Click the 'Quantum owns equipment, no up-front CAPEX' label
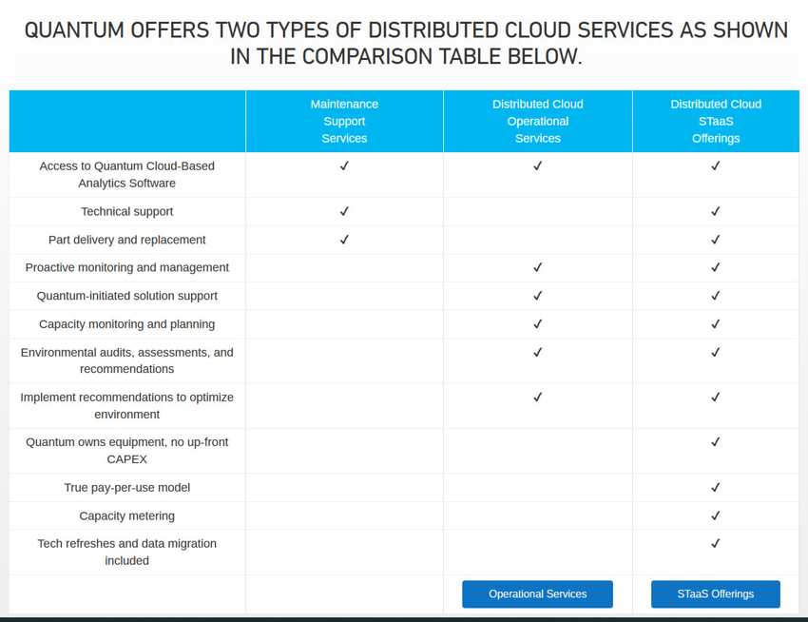808x622 pixels. point(126,451)
